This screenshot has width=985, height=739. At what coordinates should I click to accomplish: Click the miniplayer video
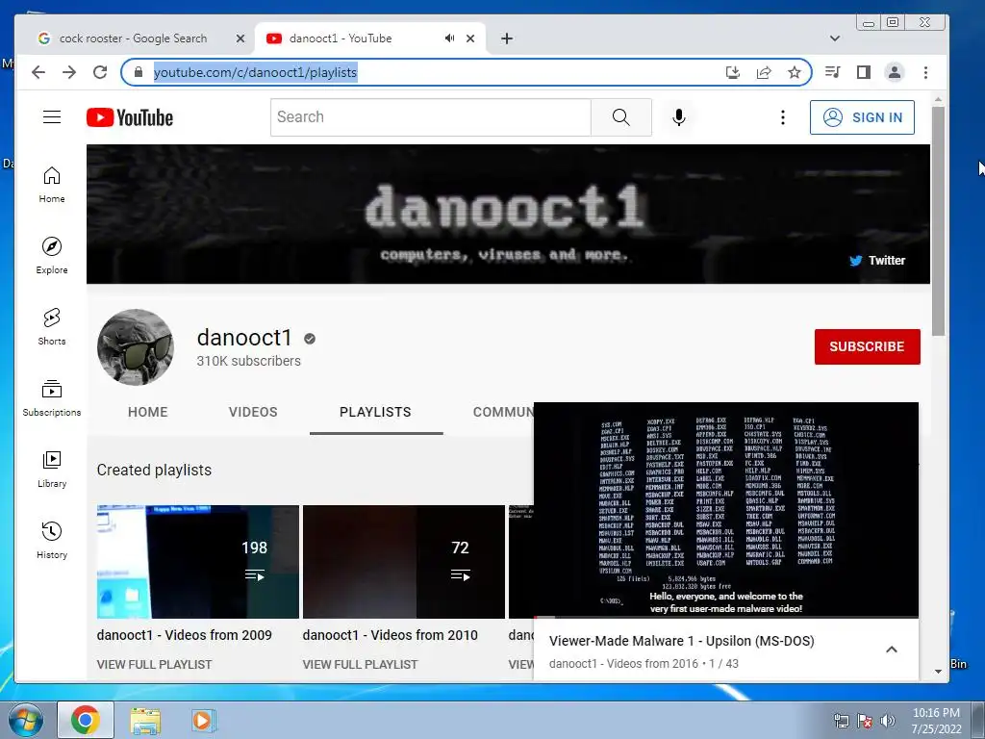725,510
